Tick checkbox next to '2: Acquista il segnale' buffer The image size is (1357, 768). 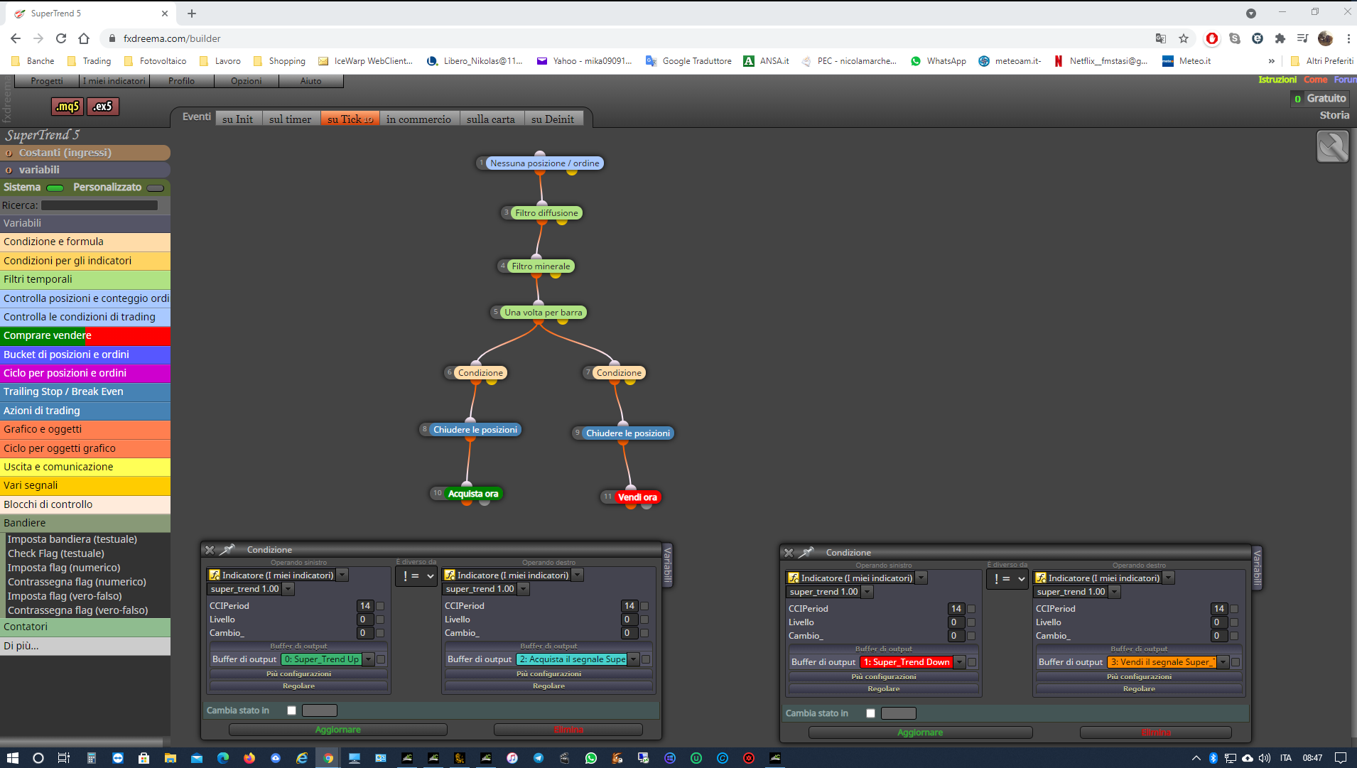point(646,659)
